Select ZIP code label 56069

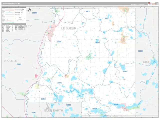pos(140,51)
